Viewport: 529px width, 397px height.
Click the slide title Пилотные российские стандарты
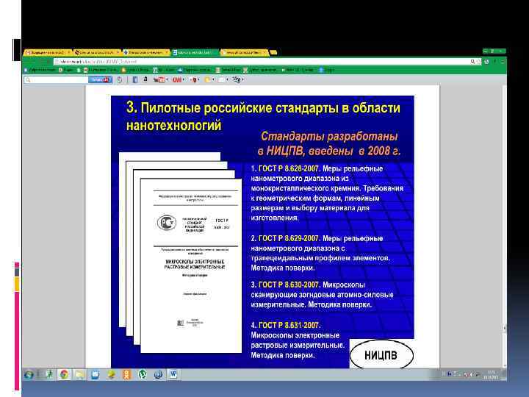(263, 116)
